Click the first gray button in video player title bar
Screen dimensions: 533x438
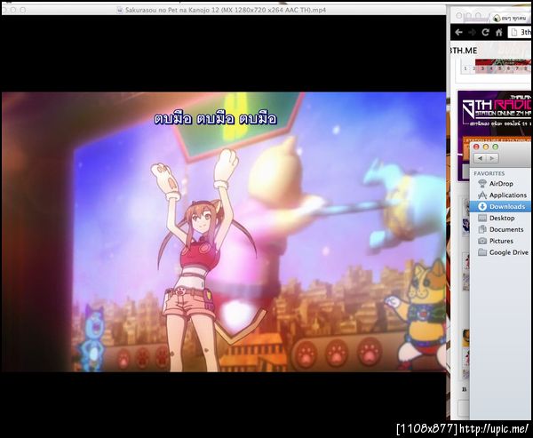pos(4,10)
